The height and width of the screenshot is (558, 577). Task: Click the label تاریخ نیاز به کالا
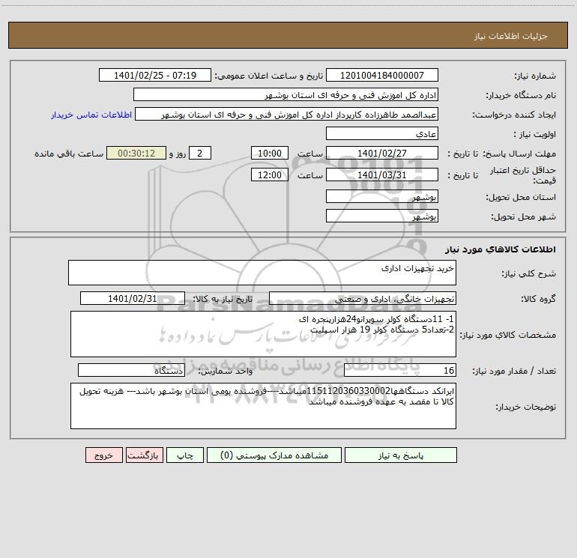(223, 300)
